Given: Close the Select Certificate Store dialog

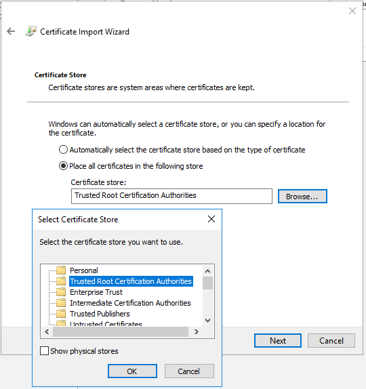Looking at the screenshot, I should point(211,219).
